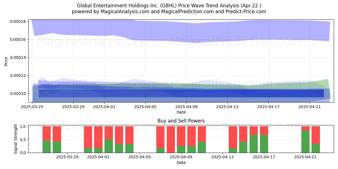Click the green buy segment of the 2025-04-17 bar
This screenshot has width=338, height=169.
[x=264, y=144]
